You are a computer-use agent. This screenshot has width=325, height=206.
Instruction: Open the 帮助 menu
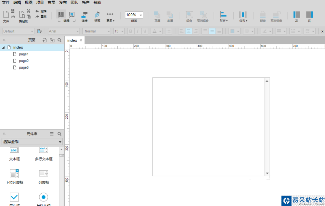97,3
